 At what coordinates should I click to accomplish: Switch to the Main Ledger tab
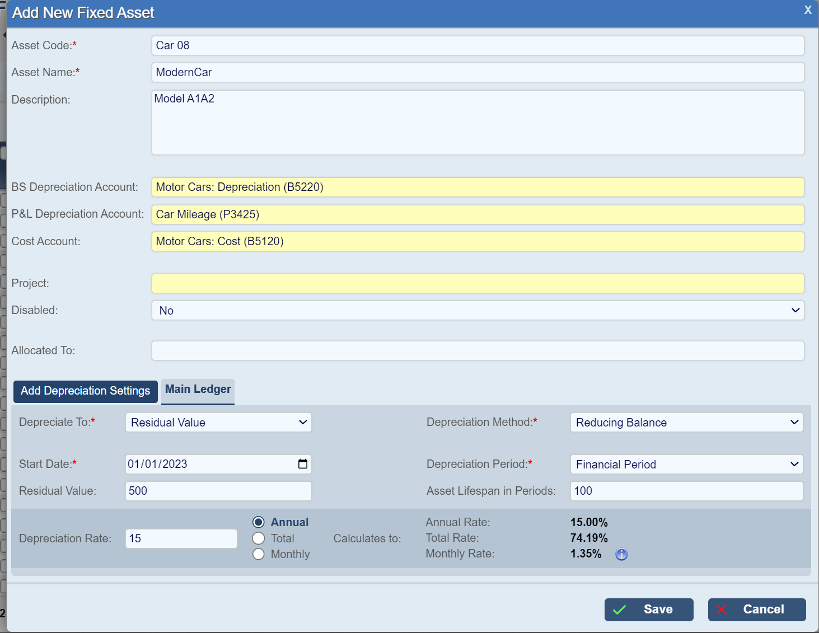198,390
